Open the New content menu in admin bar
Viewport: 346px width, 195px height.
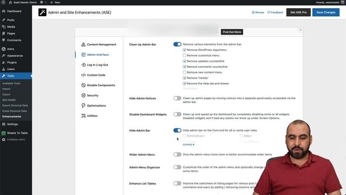[55, 2]
